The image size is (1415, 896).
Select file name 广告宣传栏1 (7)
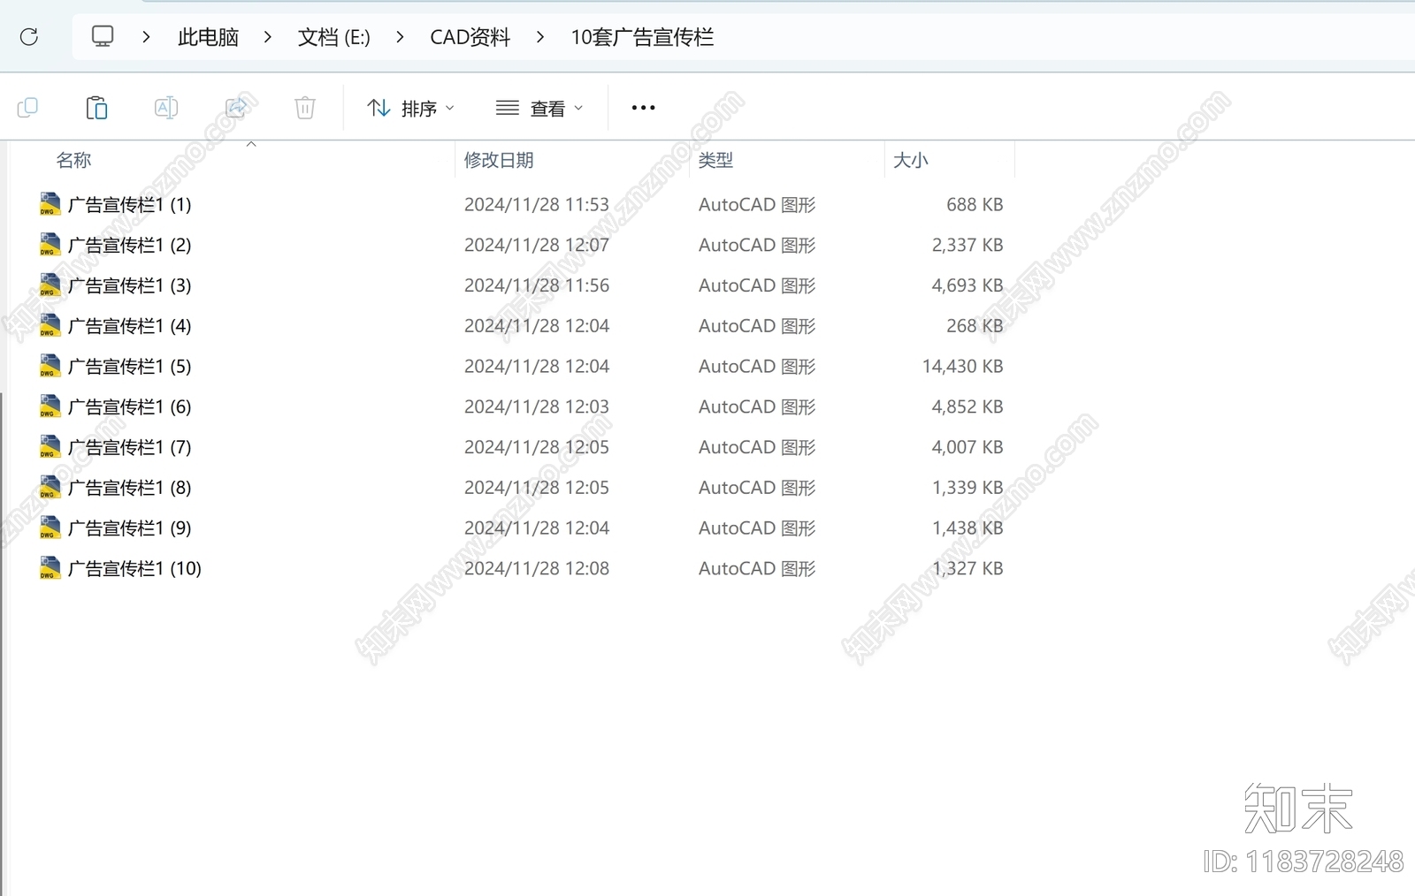click(130, 448)
